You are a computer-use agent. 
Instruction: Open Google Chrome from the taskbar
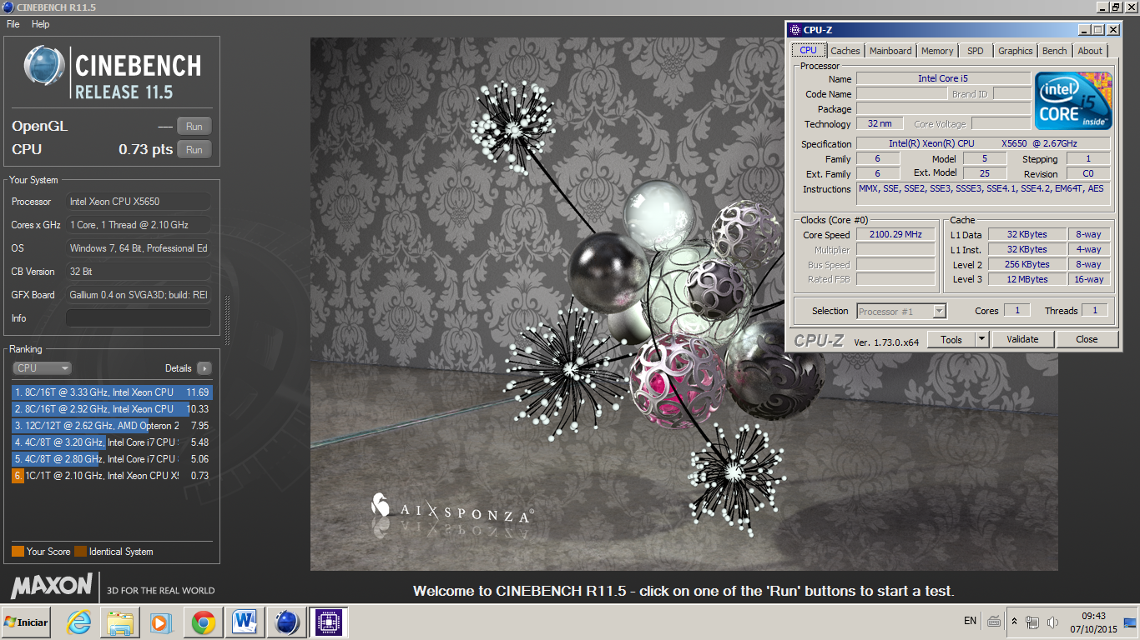[203, 622]
